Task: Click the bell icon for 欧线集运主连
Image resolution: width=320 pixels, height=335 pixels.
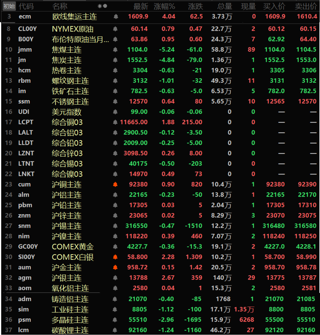Action: pos(116,17)
